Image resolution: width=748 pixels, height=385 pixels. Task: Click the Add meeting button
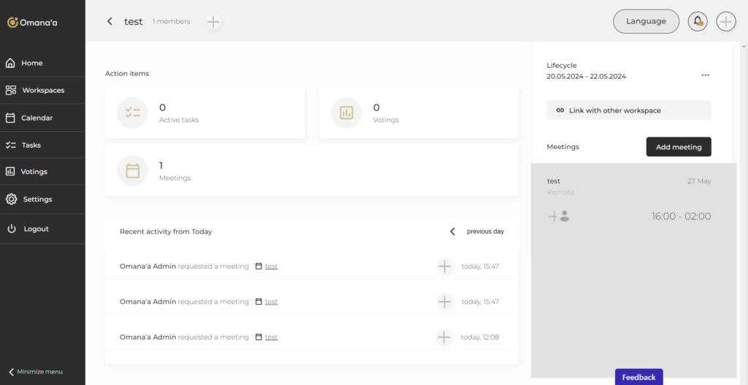[678, 147]
